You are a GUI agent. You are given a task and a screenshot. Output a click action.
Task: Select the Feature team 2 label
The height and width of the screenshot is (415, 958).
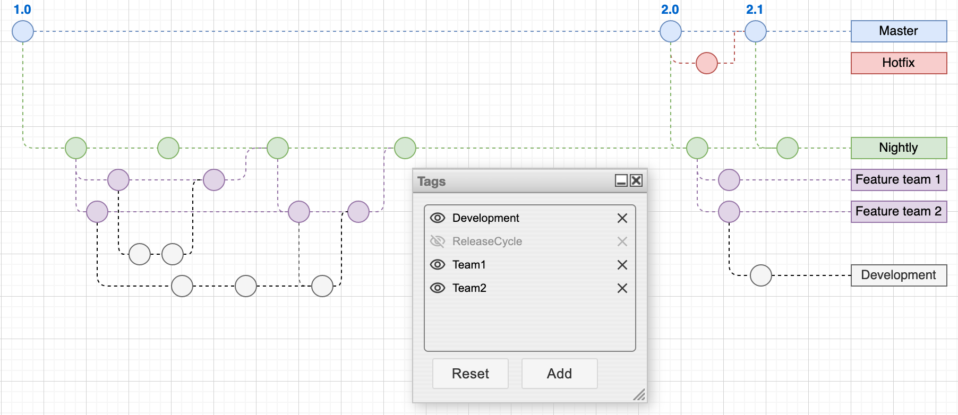coord(899,212)
